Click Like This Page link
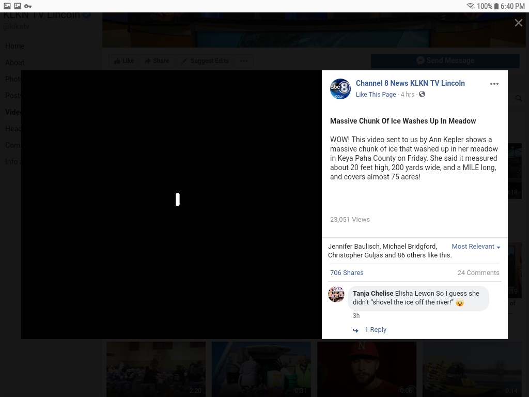Image resolution: width=529 pixels, height=397 pixels. [376, 95]
